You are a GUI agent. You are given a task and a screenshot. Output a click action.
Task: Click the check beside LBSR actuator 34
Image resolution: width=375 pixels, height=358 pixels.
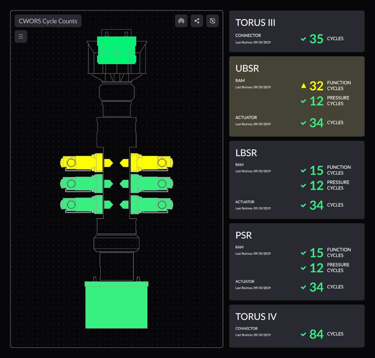(304, 205)
